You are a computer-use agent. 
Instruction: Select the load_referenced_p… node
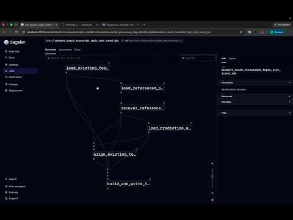pyautogui.click(x=142, y=88)
